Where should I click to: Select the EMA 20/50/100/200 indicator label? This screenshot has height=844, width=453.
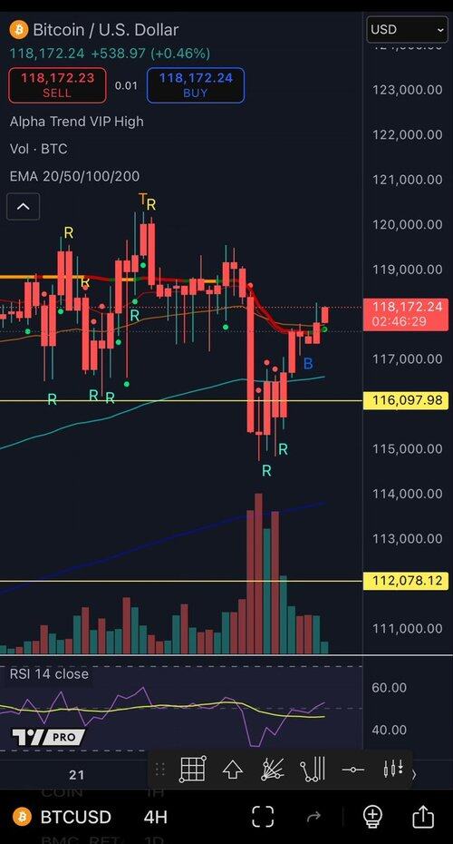(74, 176)
